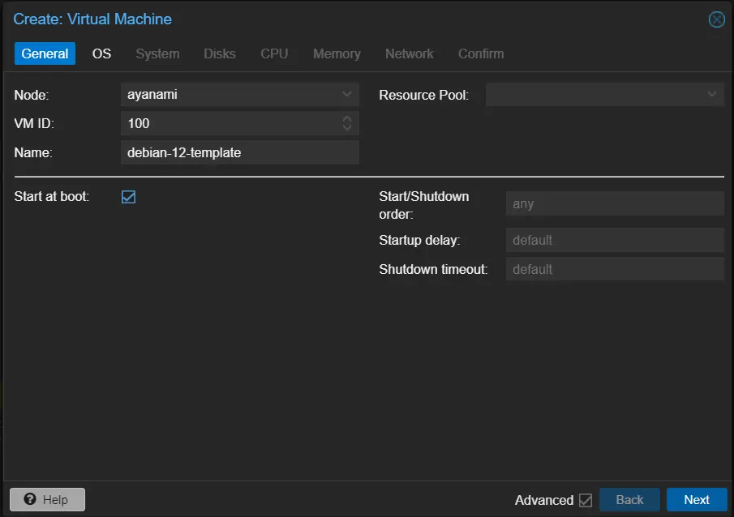Open the System tab
734x517 pixels.
pos(157,53)
